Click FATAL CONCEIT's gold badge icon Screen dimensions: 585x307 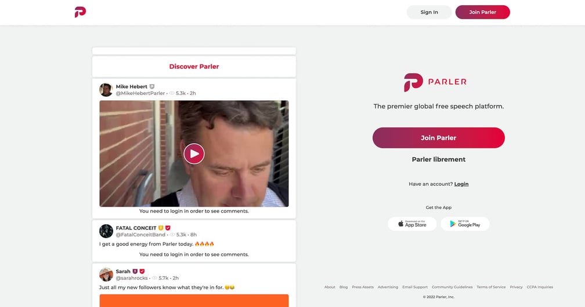(x=161, y=228)
